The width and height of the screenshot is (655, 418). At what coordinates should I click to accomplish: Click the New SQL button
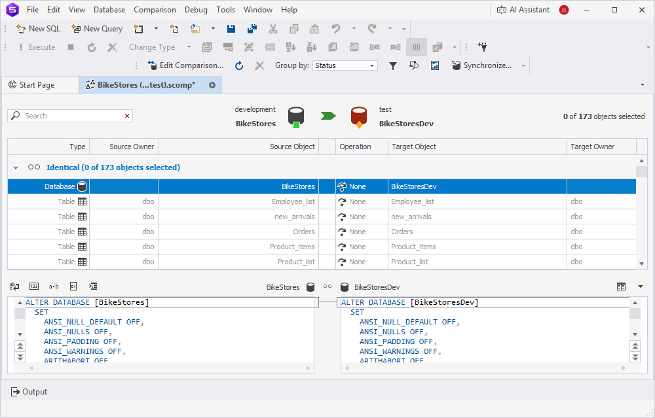tap(38, 29)
